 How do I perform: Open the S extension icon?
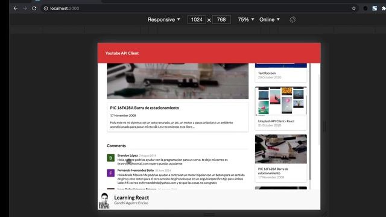[375, 8]
